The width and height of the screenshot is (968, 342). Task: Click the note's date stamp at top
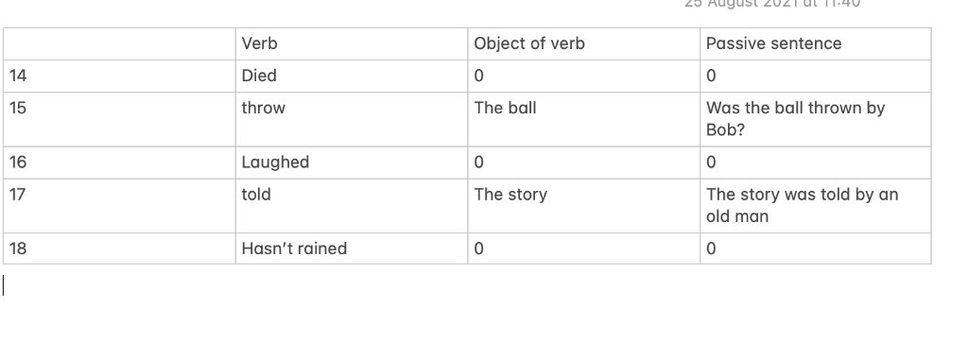point(772,3)
